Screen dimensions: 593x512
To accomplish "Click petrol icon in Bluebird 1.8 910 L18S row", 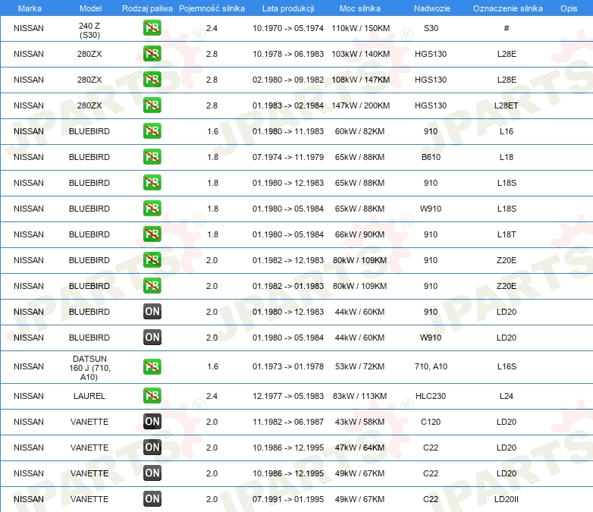I will 152,182.
